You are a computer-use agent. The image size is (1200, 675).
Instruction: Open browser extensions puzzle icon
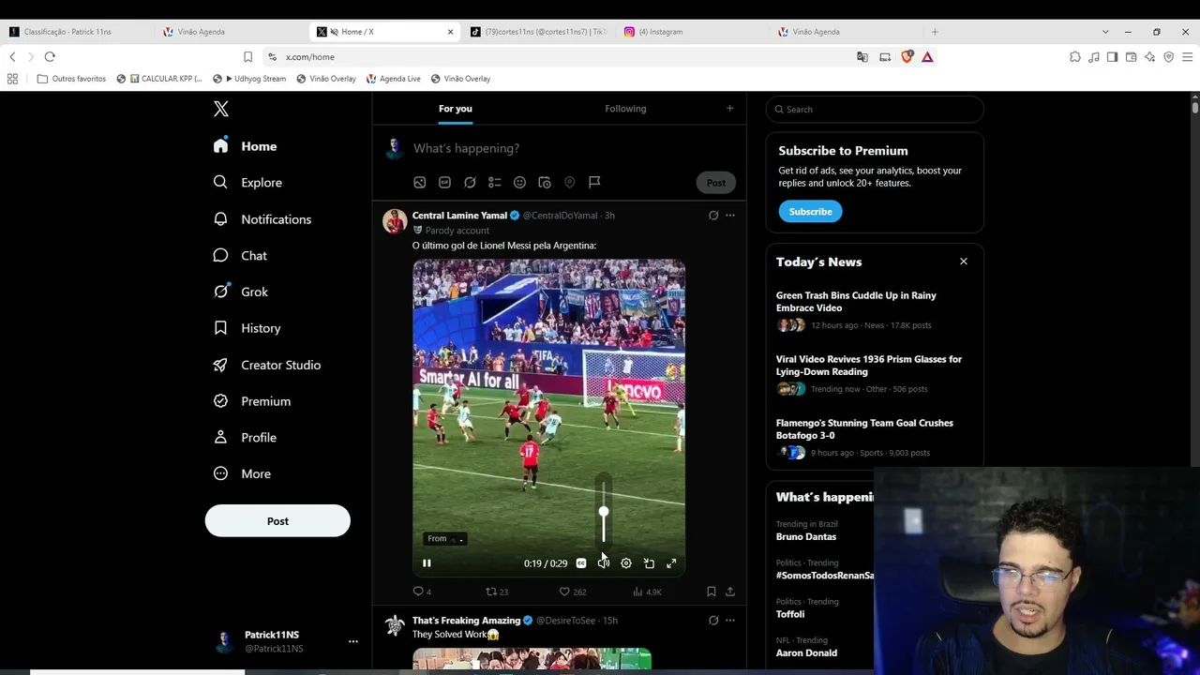pyautogui.click(x=1075, y=57)
